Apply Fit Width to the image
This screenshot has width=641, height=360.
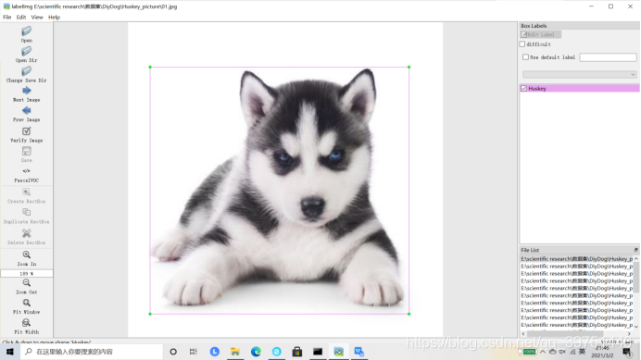click(x=27, y=323)
